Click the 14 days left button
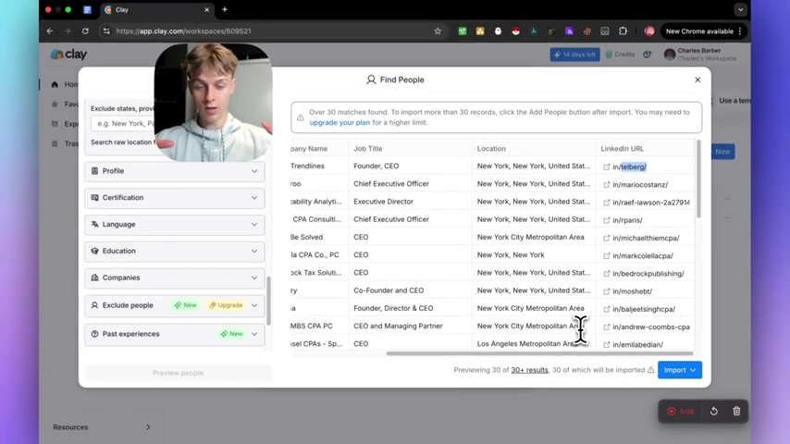 click(x=574, y=55)
